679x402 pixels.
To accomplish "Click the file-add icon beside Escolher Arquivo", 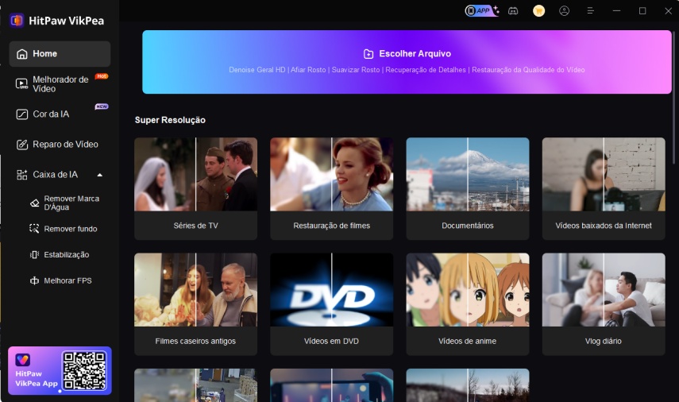I will pos(368,54).
